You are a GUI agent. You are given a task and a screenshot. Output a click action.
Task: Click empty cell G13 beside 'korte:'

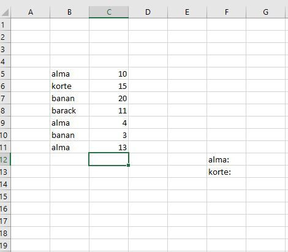click(265, 172)
